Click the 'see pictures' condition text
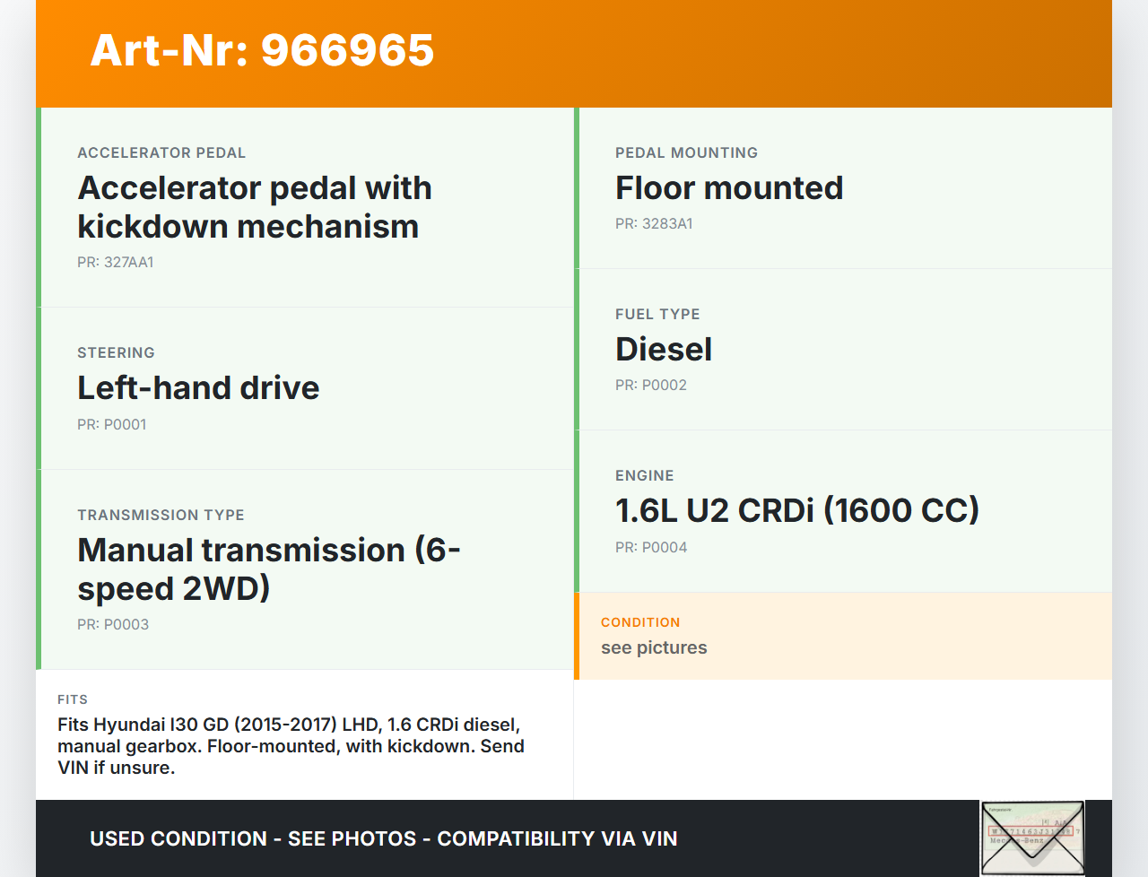 pyautogui.click(x=654, y=647)
